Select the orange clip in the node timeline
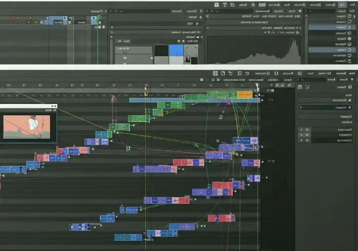This screenshot has height=251, width=358. [x=245, y=94]
